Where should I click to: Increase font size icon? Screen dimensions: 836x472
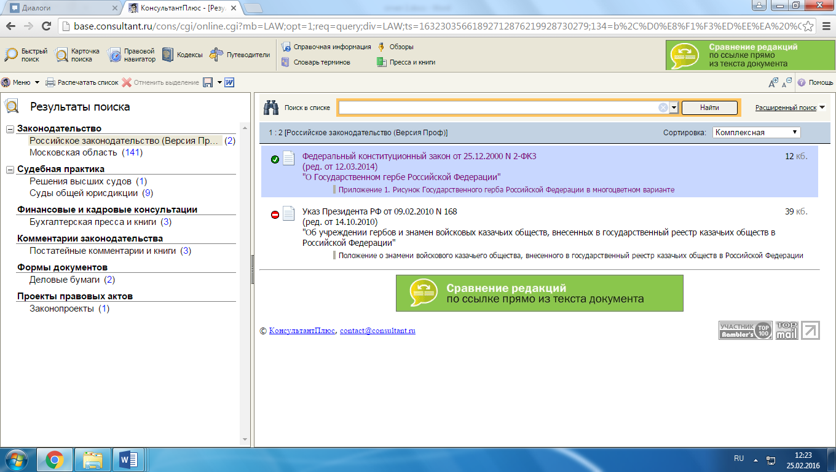pyautogui.click(x=773, y=82)
